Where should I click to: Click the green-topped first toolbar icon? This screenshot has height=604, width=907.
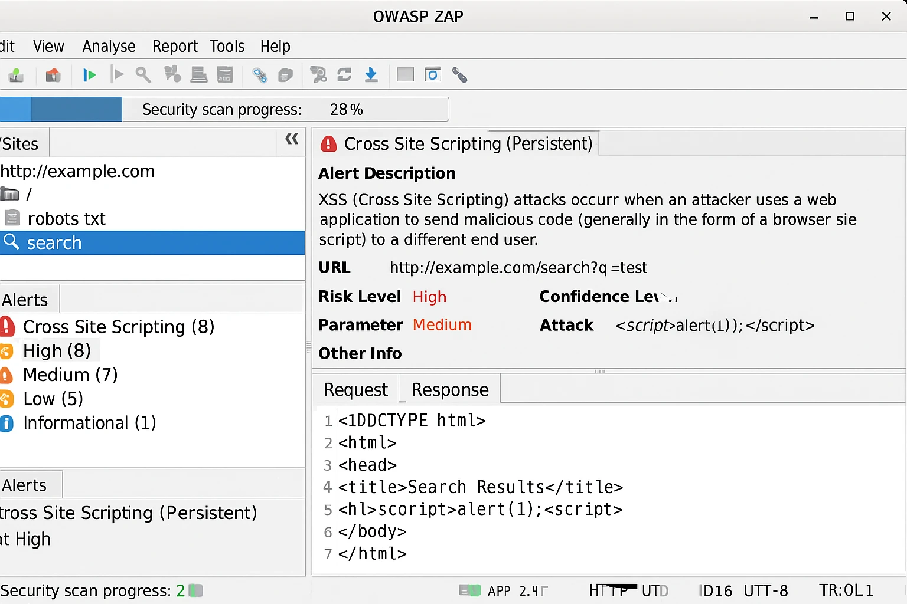[16, 75]
